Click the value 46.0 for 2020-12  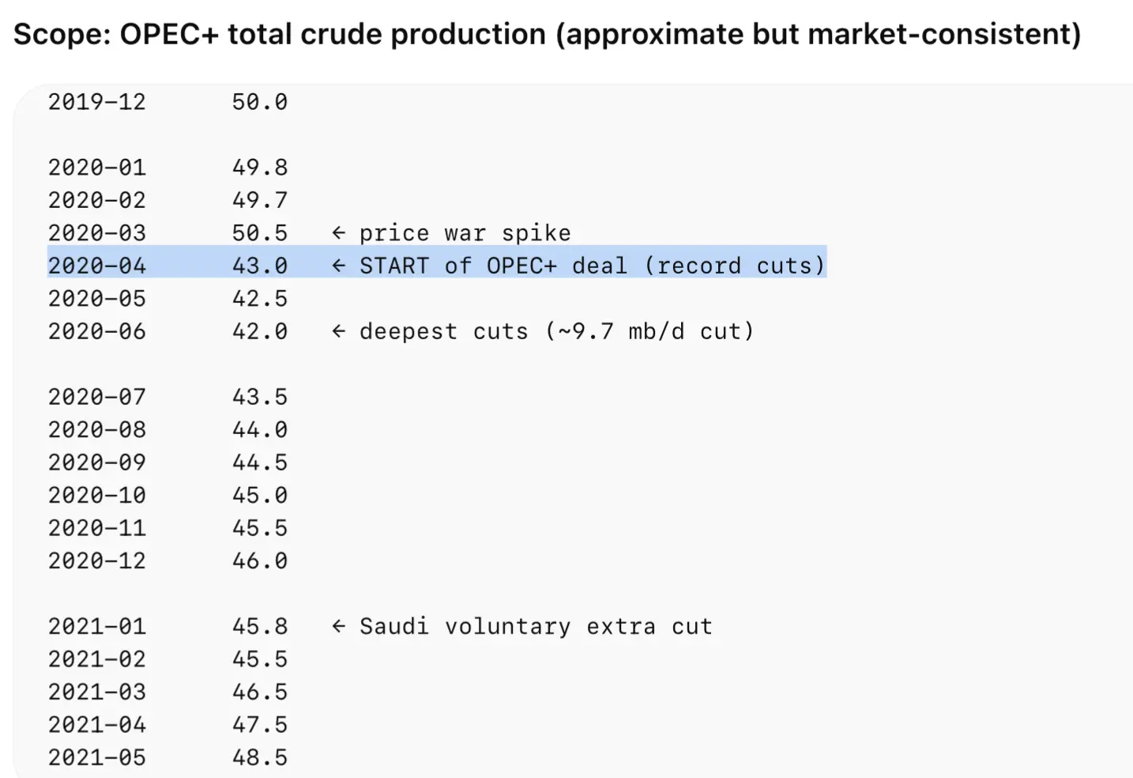pyautogui.click(x=260, y=561)
